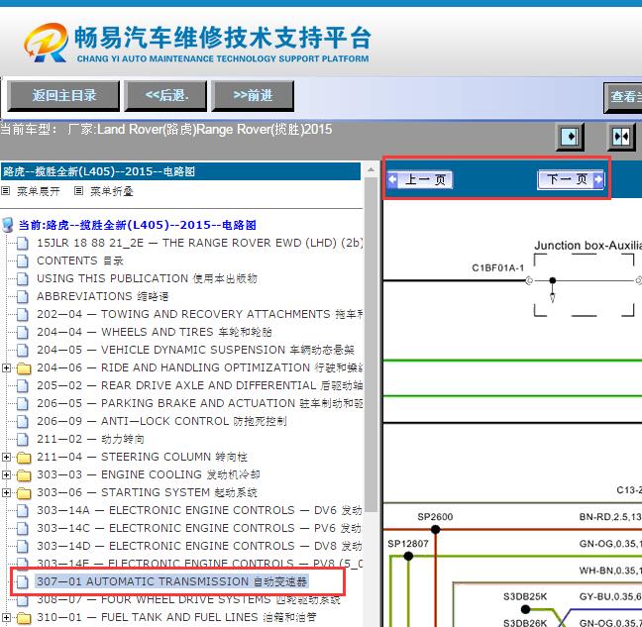Open 205-02 Rear Drive Axle and Differential
642x627 pixels.
200,385
